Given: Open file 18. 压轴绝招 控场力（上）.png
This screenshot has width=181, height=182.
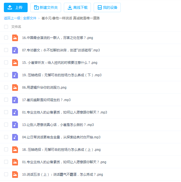Looking at the screenshot, I should 61,150.
